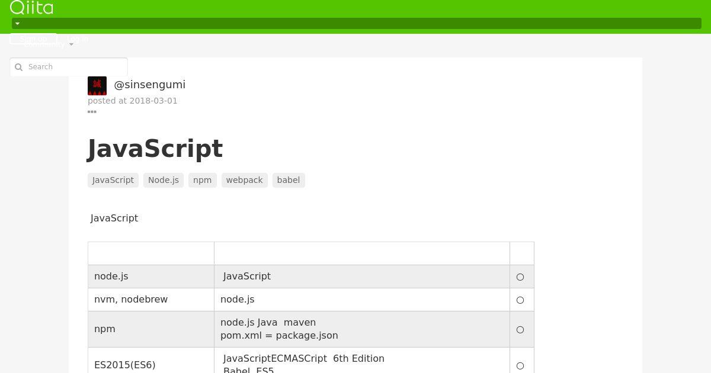Click the JavaScript article title
The height and width of the screenshot is (373, 711).
[155, 149]
